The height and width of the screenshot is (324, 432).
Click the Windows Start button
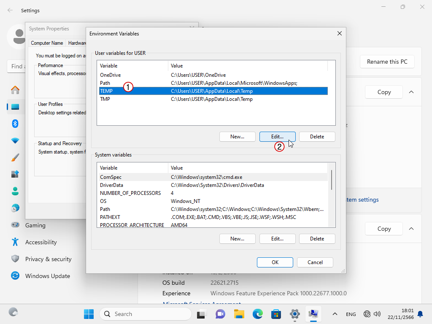point(89,314)
